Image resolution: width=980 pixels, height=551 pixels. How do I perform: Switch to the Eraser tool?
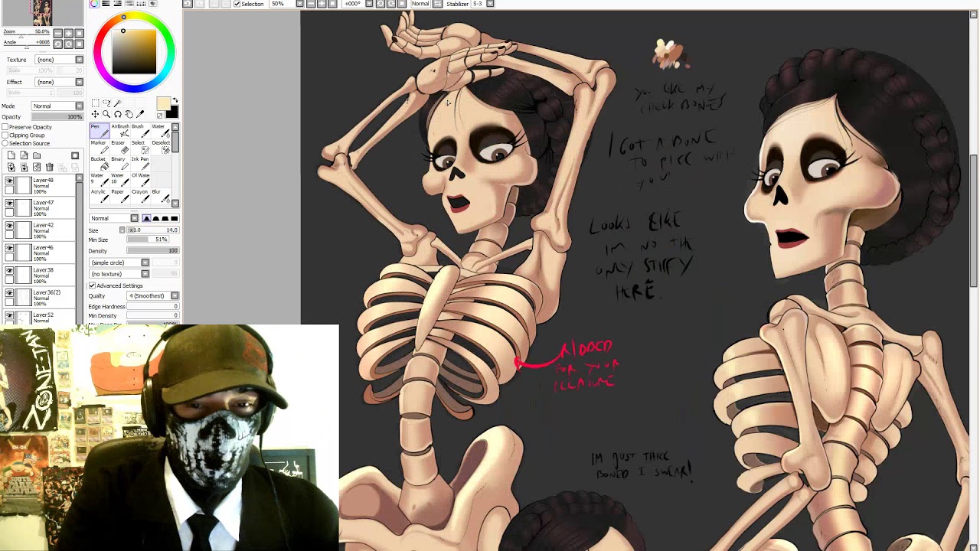tap(120, 147)
